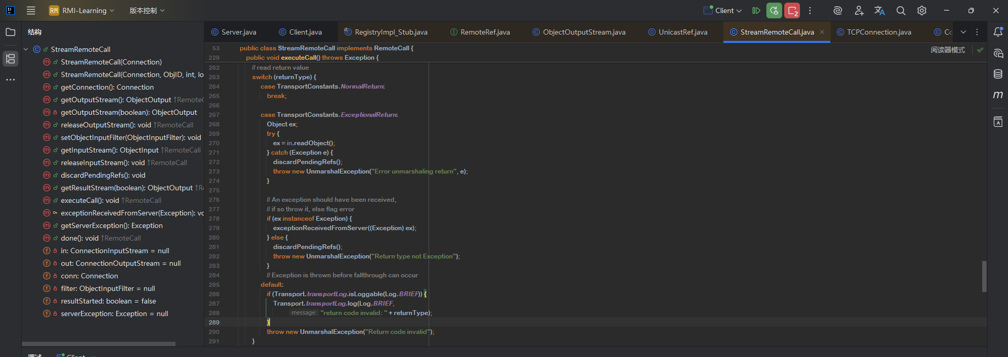Toggle reader mode (阅读器模式)
Screen dimensions: 1008x357
948,50
